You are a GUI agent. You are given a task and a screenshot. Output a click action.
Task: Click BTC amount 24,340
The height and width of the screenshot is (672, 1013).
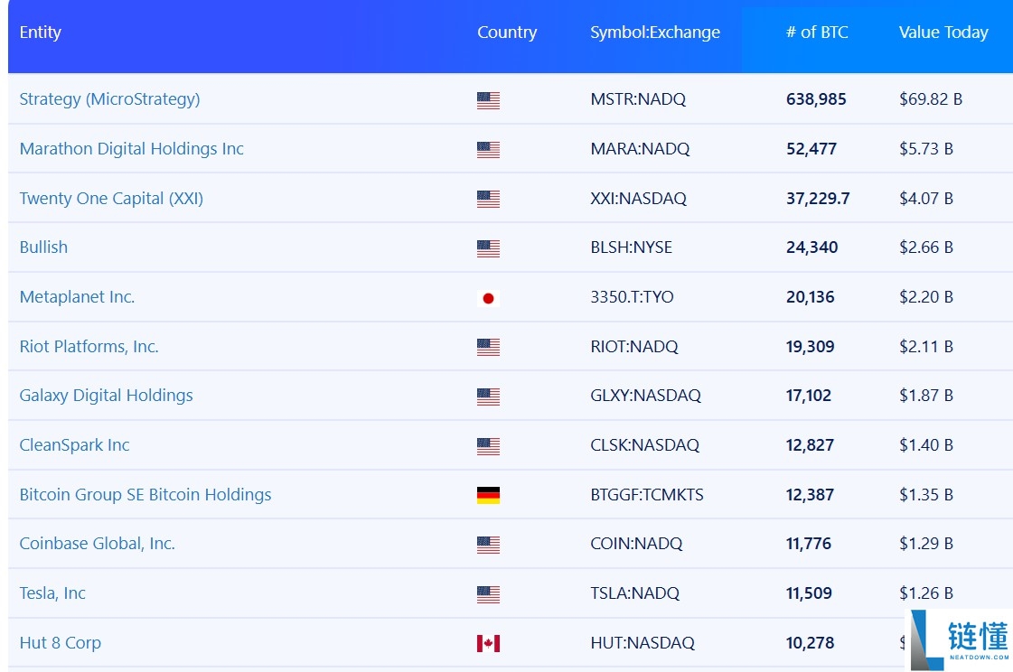(x=812, y=247)
